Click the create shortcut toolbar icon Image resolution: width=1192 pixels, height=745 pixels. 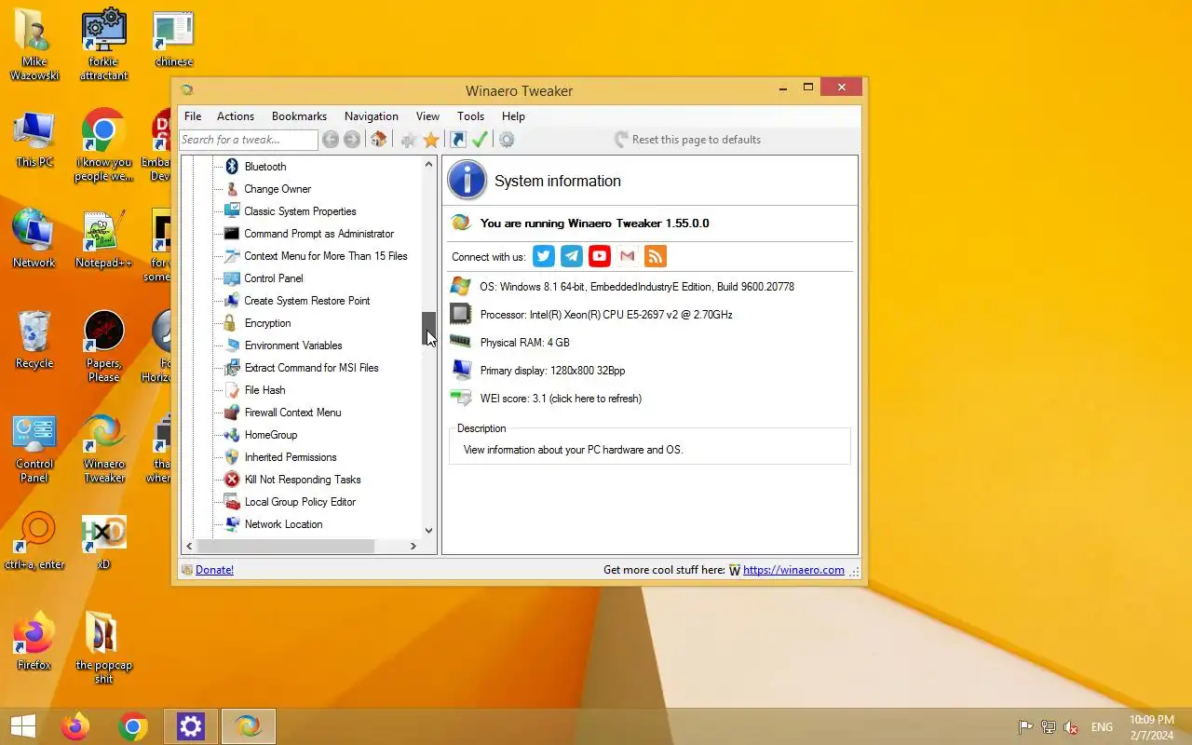coord(457,140)
